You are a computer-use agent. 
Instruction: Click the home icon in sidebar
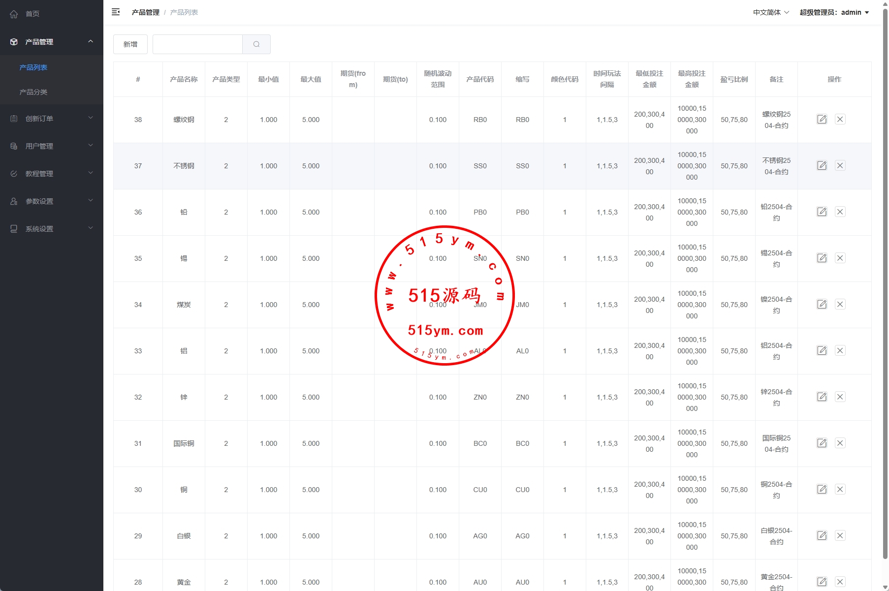14,14
